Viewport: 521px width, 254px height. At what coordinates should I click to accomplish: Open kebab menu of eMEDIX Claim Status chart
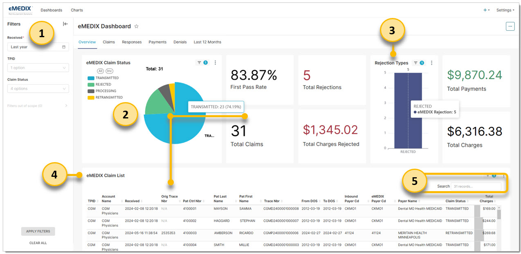click(216, 62)
